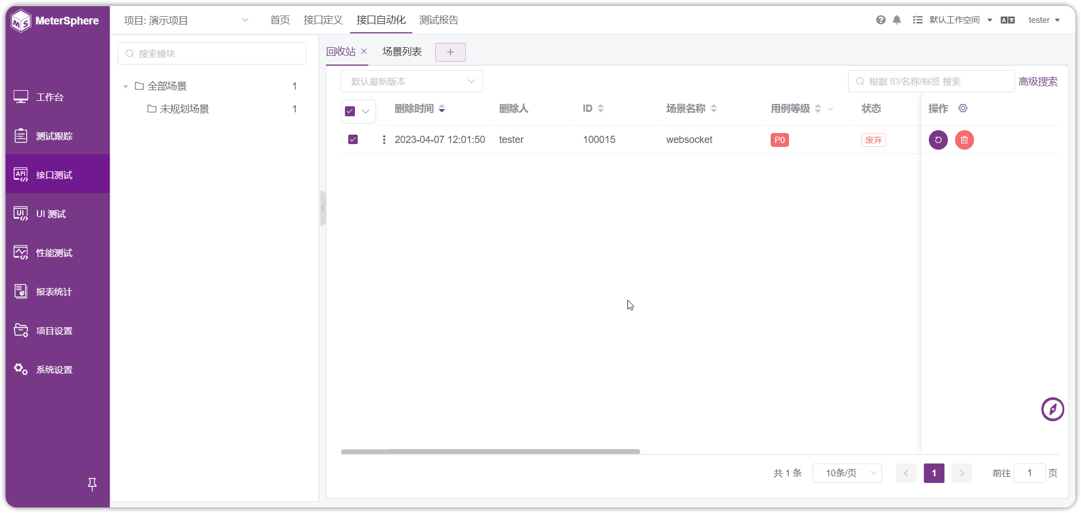
Task: Uncheck the websocket row checkbox
Action: pyautogui.click(x=353, y=139)
